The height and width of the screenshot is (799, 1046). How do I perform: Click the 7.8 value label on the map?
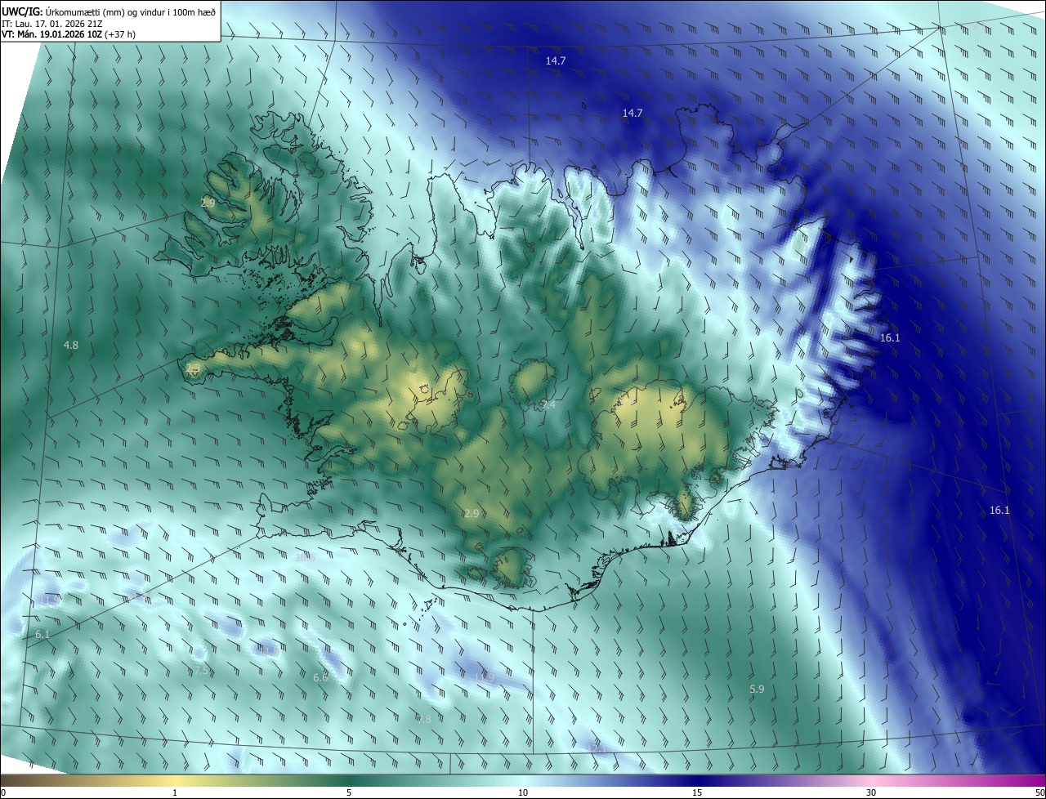423,719
